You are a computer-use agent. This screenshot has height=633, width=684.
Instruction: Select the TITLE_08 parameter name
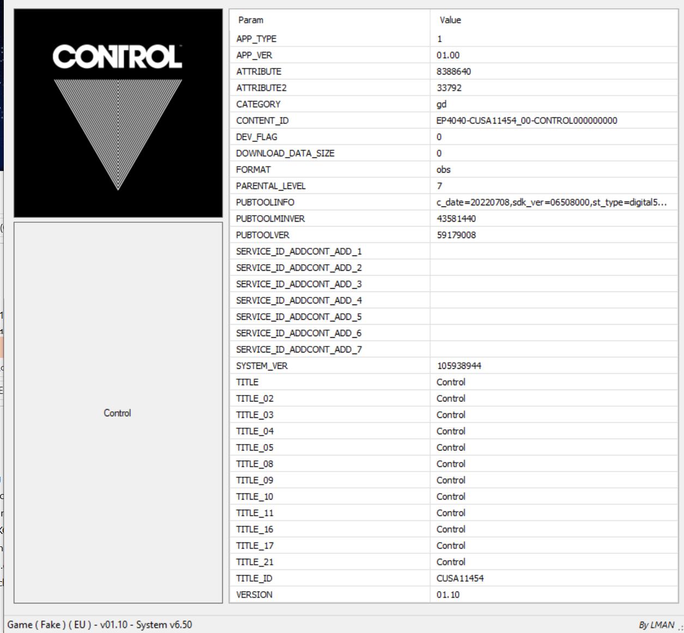click(255, 464)
